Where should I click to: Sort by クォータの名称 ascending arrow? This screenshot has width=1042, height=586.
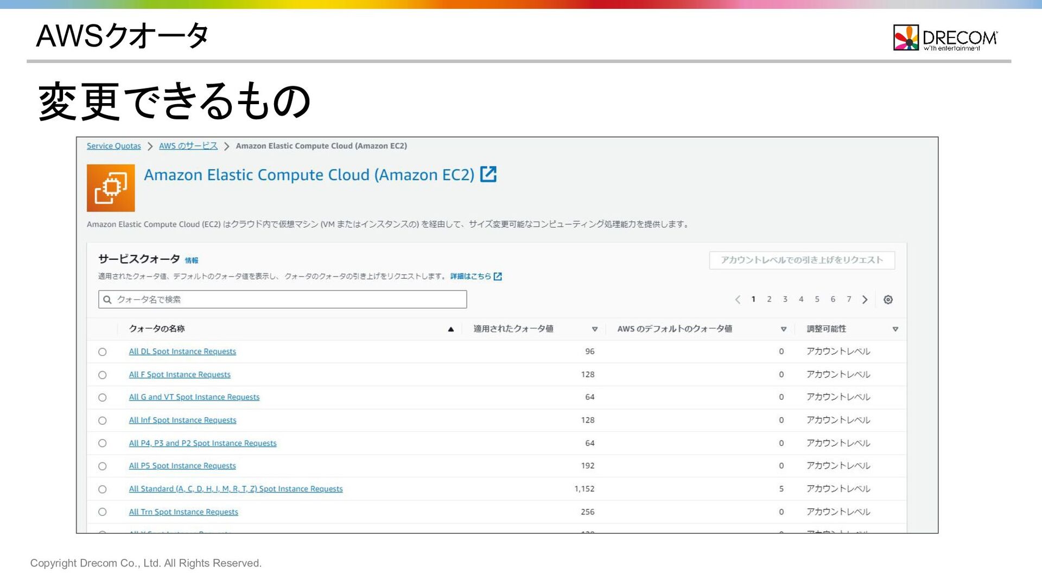point(450,329)
